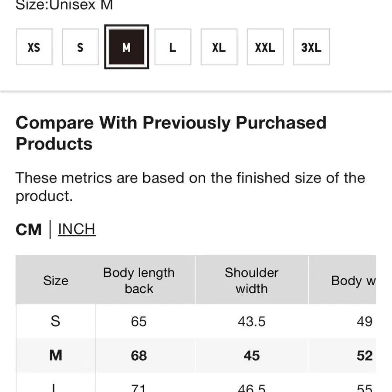
Task: Select the highlighted M size box
Action: pos(126,47)
